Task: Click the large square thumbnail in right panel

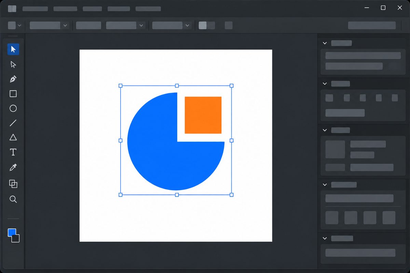Action: (x=335, y=149)
